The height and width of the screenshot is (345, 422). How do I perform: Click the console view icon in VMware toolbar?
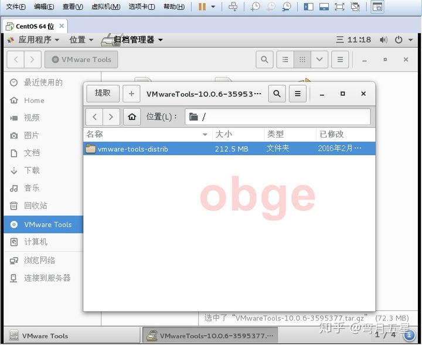coord(377,6)
